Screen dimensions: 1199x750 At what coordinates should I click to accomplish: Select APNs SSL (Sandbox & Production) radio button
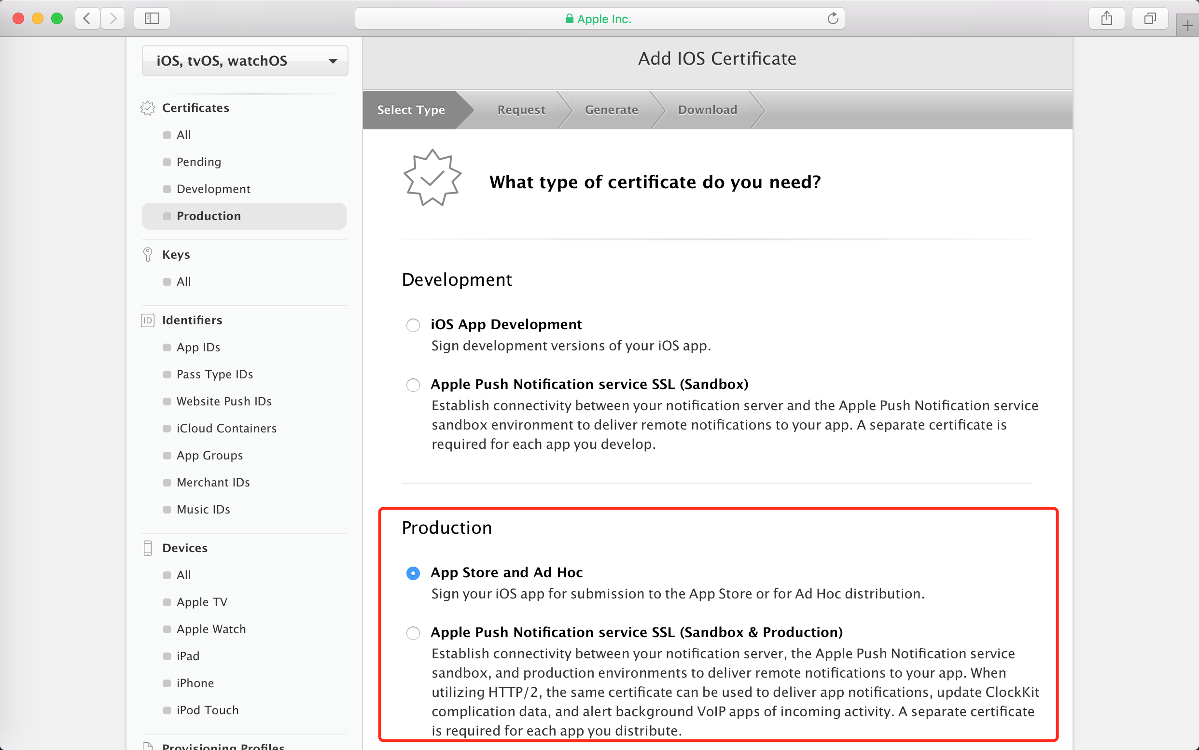tap(413, 633)
